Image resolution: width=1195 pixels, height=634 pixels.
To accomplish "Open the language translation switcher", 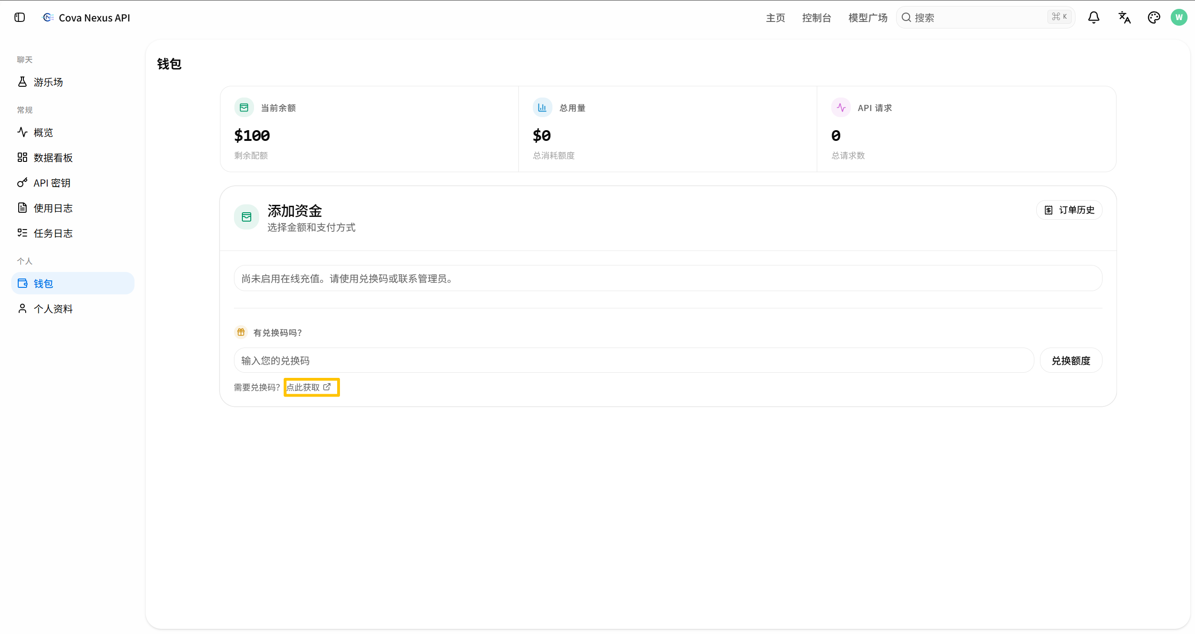I will pyautogui.click(x=1124, y=17).
